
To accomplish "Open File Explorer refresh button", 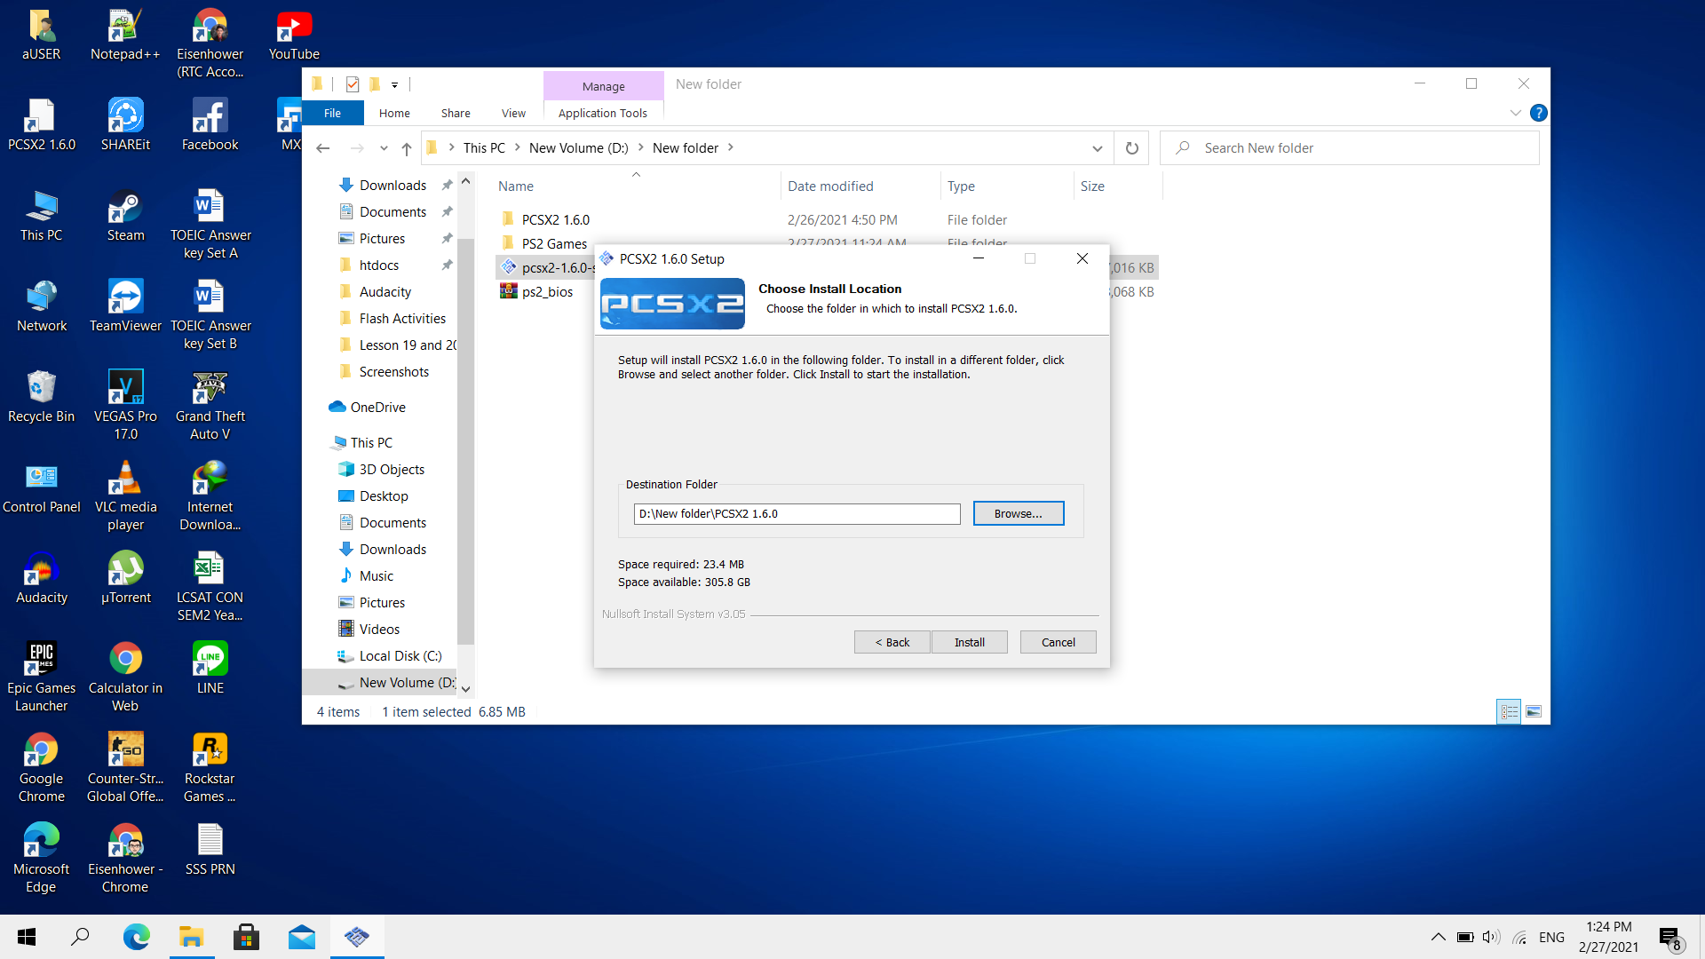I will tap(1131, 148).
